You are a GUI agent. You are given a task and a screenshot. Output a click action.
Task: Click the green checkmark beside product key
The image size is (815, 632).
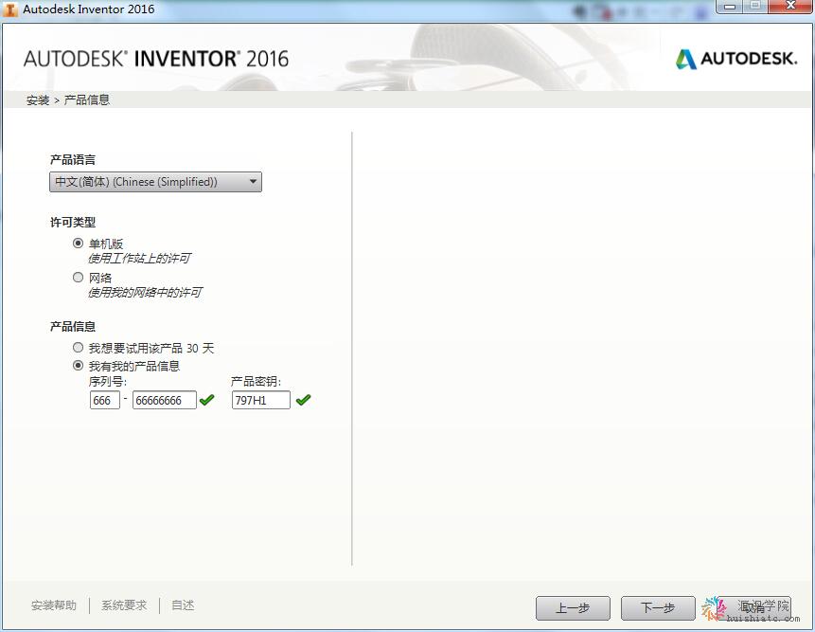303,400
